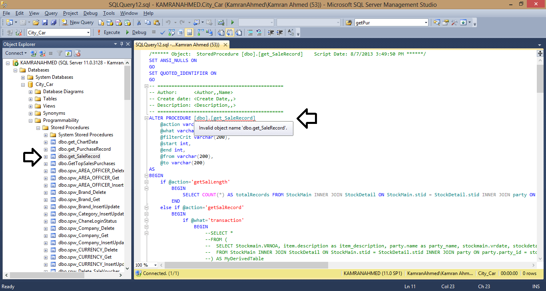
Task: Click the Activity Monitor icon
Action: [x=221, y=22]
